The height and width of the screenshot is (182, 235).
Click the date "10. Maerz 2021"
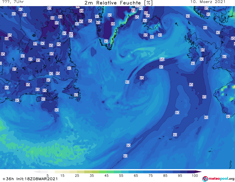208,2
